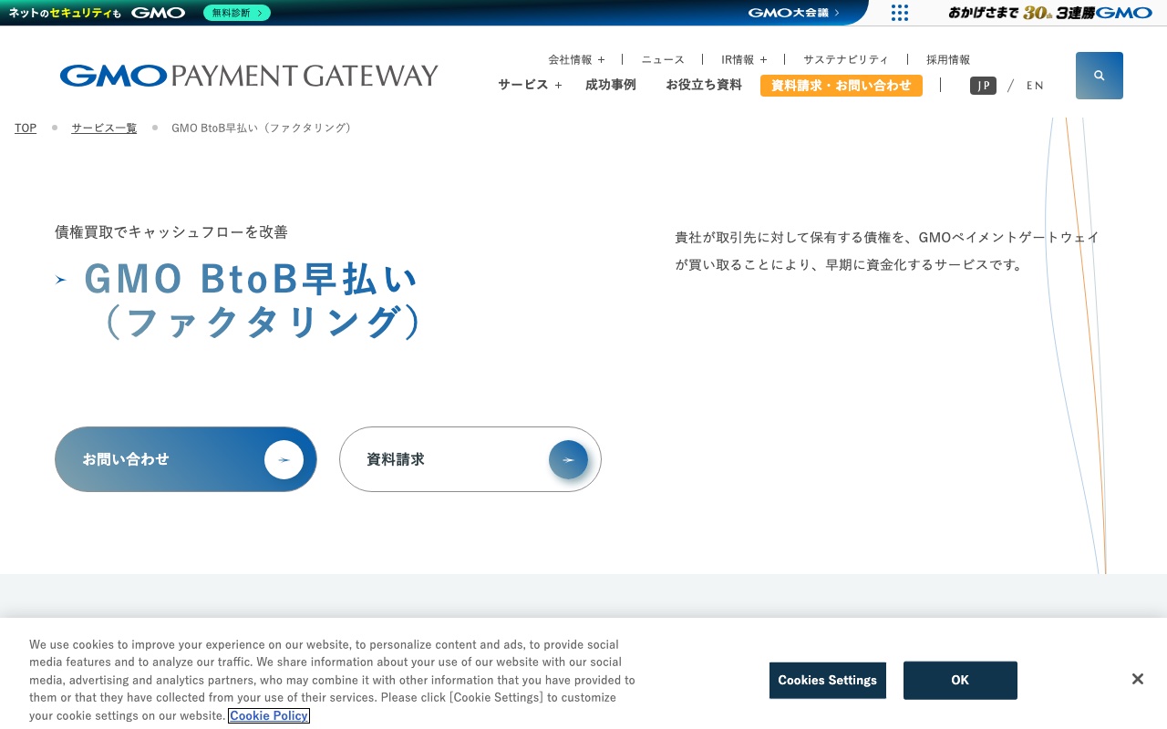The width and height of the screenshot is (1167, 729).
Task: Expand the サービス navigation menu
Action: point(529,85)
